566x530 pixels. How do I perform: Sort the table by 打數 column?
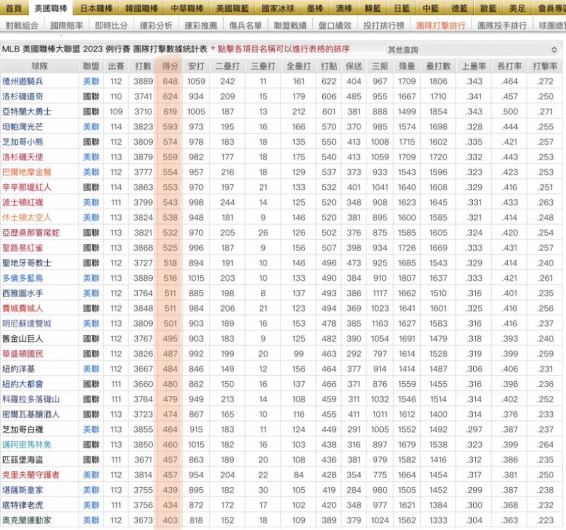[x=143, y=66]
